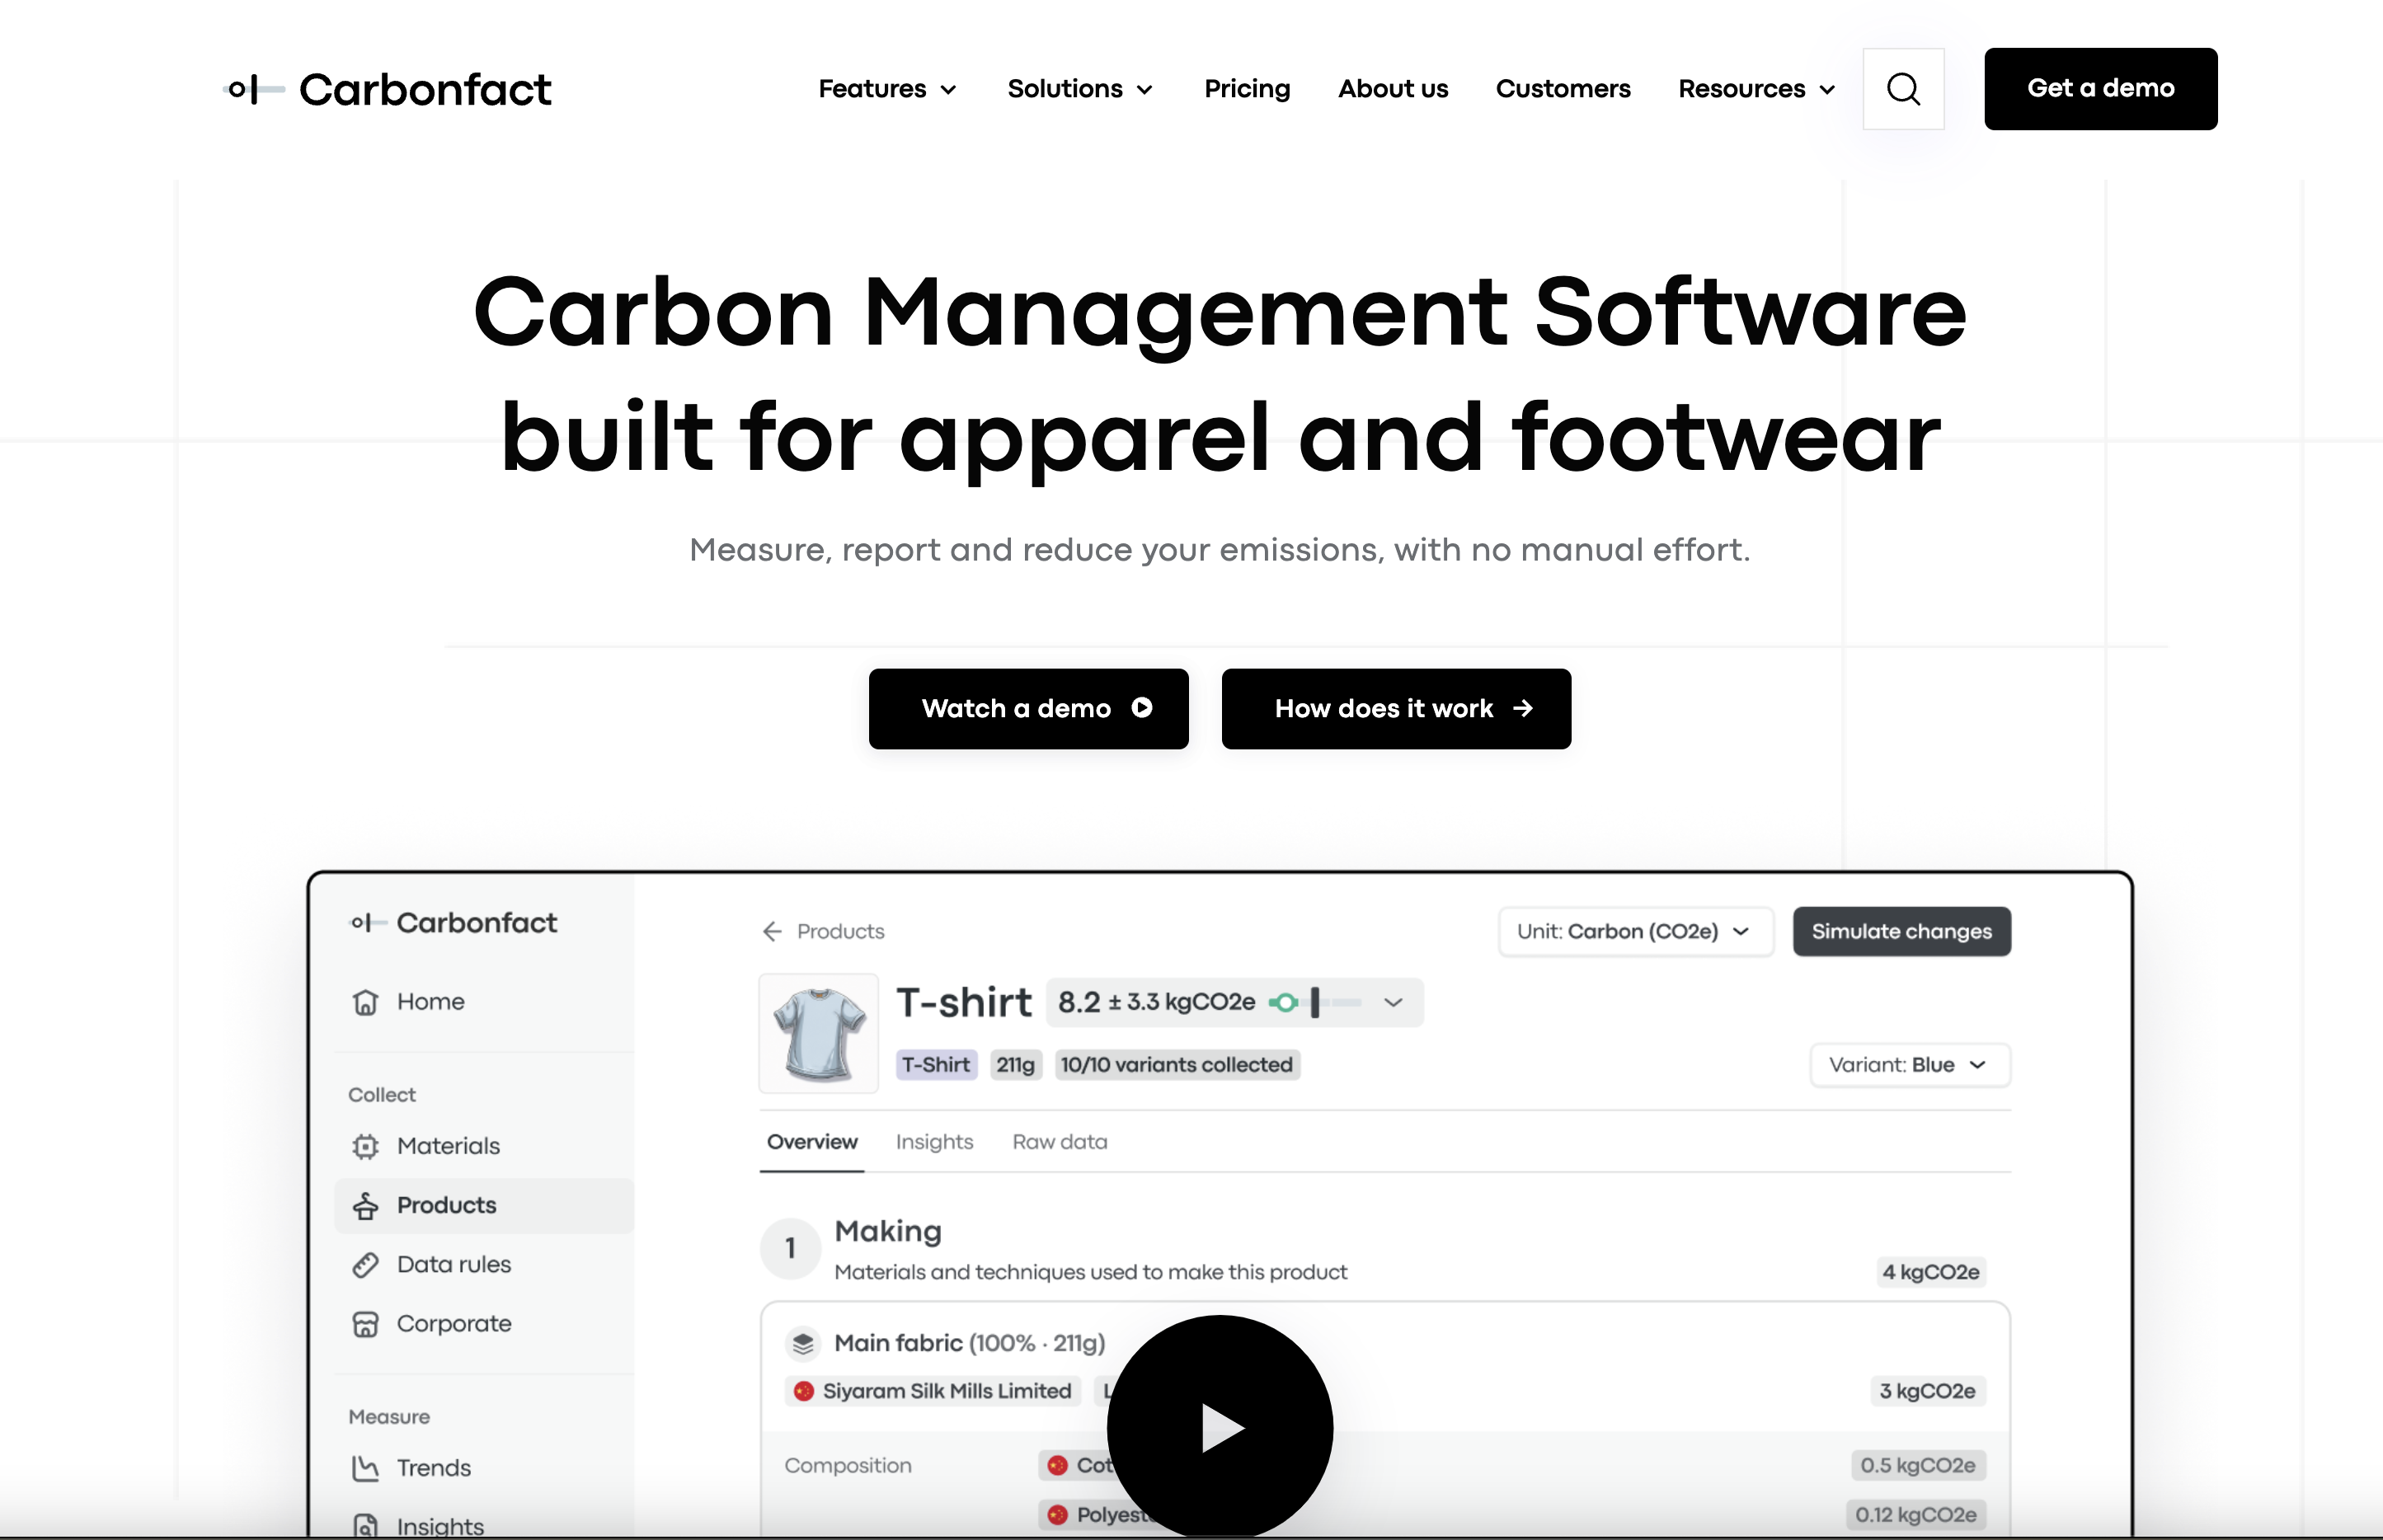Click the step 1 circle beside Making
This screenshot has width=2383, height=1540.
point(790,1249)
